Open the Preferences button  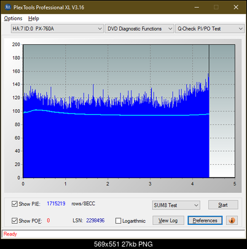205,221
